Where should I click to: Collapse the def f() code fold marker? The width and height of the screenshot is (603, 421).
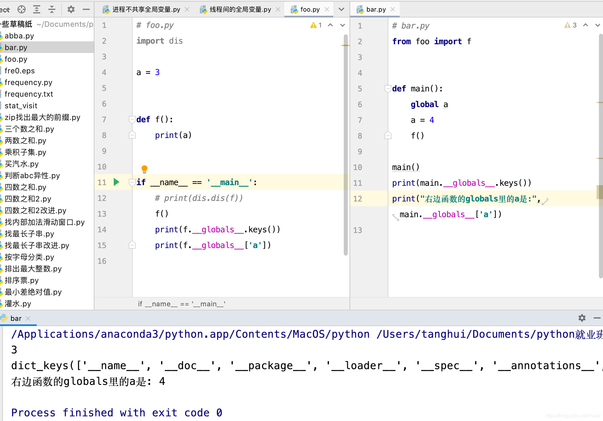pos(132,119)
